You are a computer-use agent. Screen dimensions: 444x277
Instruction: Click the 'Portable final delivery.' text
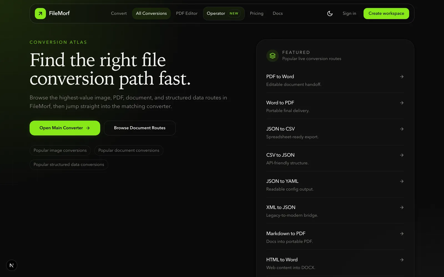pyautogui.click(x=288, y=111)
